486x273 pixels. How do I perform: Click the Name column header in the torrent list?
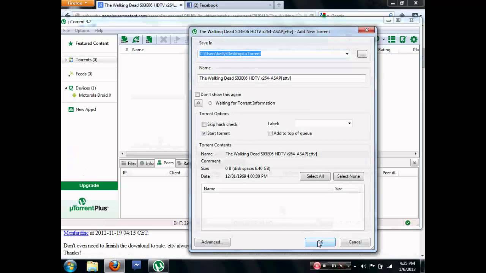click(x=138, y=50)
